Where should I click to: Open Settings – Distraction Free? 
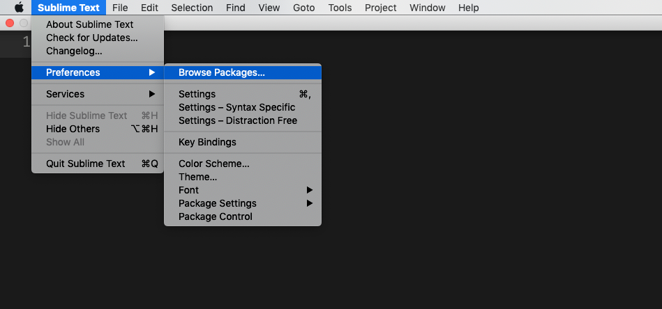coord(243,121)
